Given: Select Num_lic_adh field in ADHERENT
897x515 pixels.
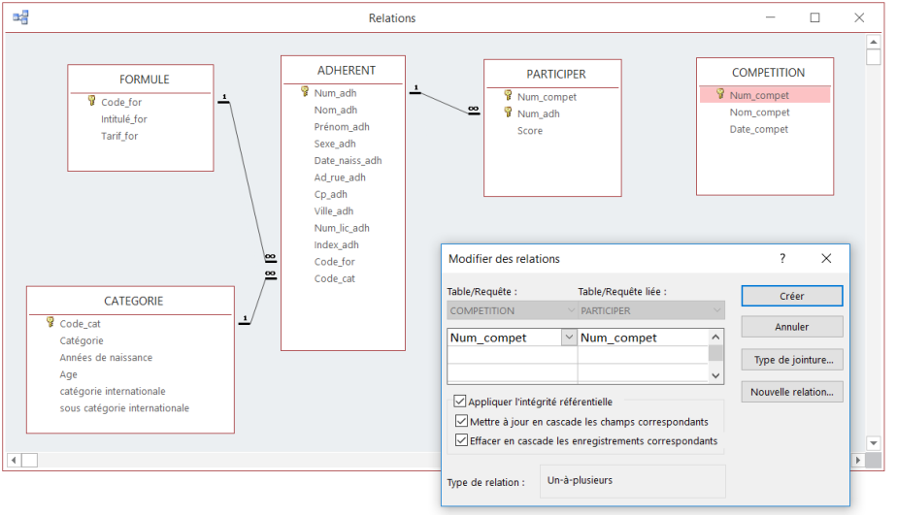Looking at the screenshot, I should coord(342,228).
